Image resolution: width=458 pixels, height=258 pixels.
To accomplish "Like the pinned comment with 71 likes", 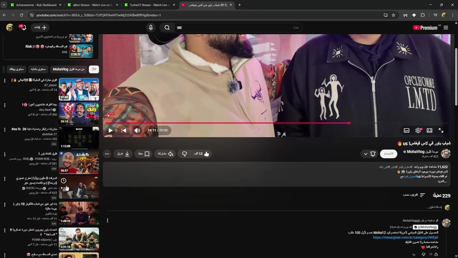I will (435, 254).
